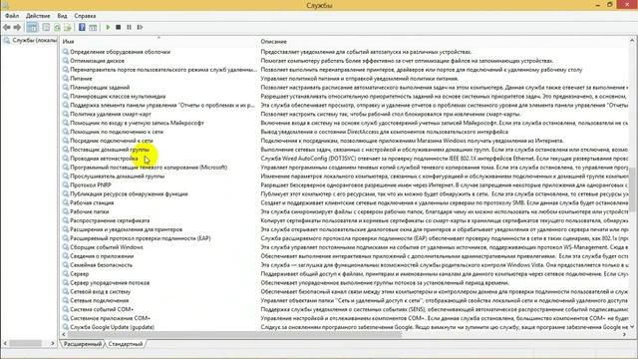Click the Forward arrow toolbar icon

[x=17, y=27]
